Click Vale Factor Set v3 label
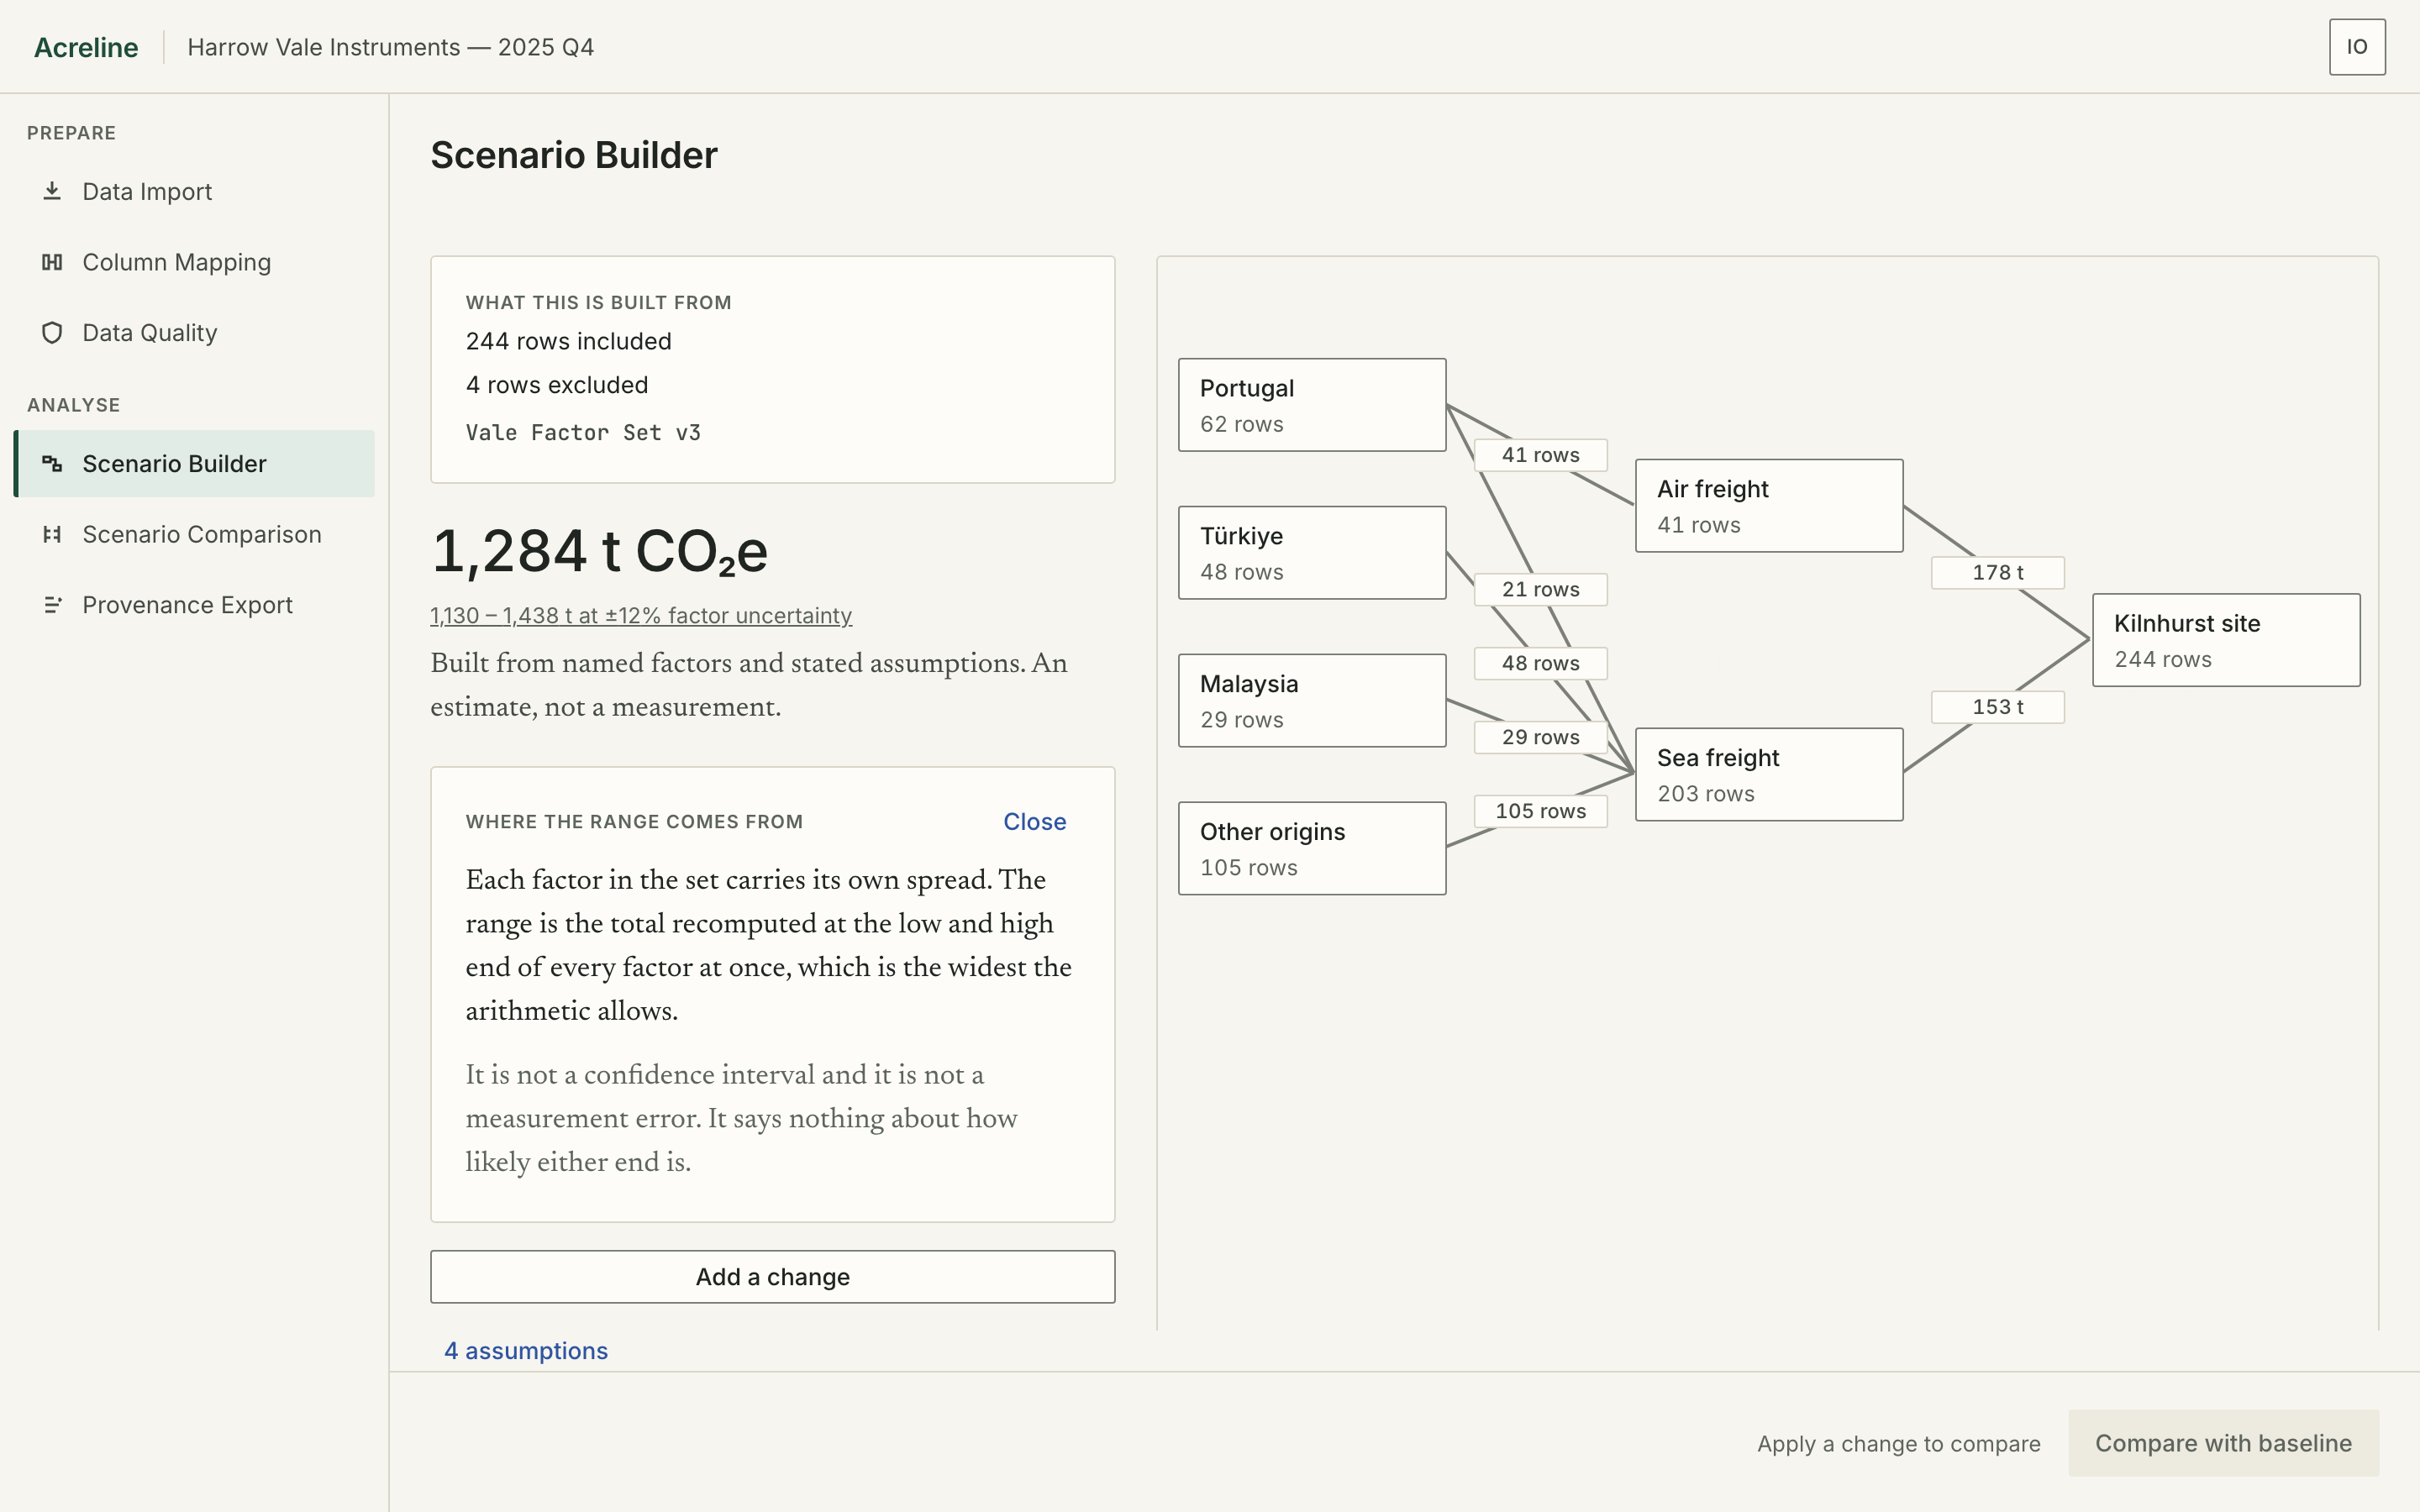Viewport: 2420px width, 1512px height. (583, 433)
